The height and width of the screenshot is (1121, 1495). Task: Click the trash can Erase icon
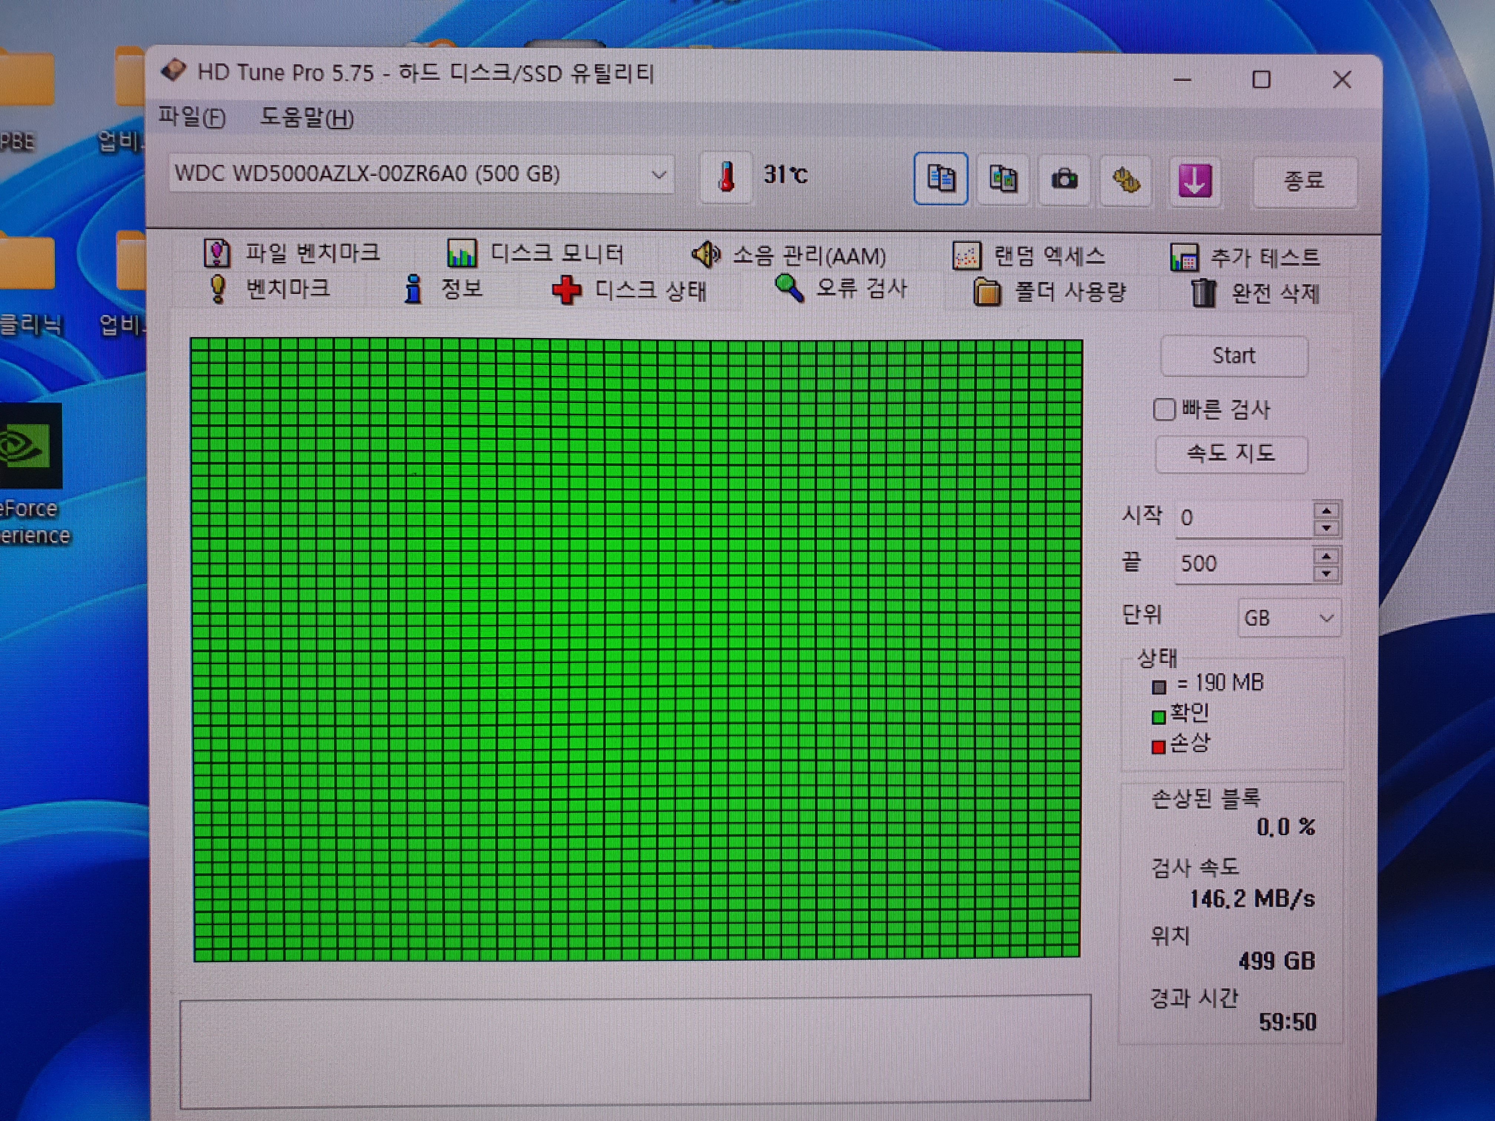click(x=1203, y=293)
